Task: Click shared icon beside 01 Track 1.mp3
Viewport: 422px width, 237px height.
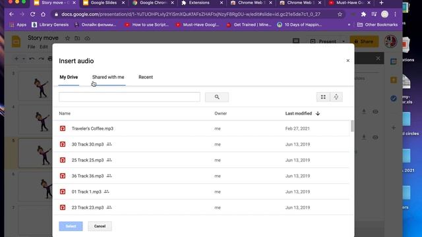Action: (107, 192)
